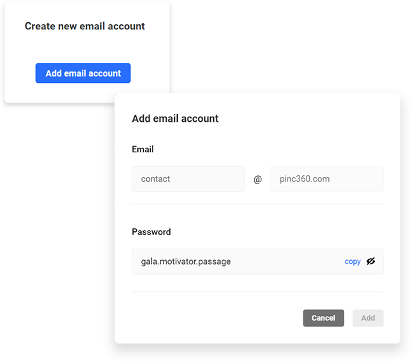This screenshot has height=362, width=412.
Task: Click the @ symbol between email fields
Action: [258, 179]
